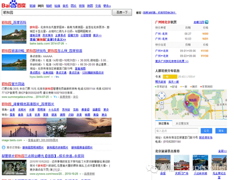This screenshot has height=180, width=234.
Task: Expand the arrow after baike.baidu.com URL
Action: click(66, 44)
